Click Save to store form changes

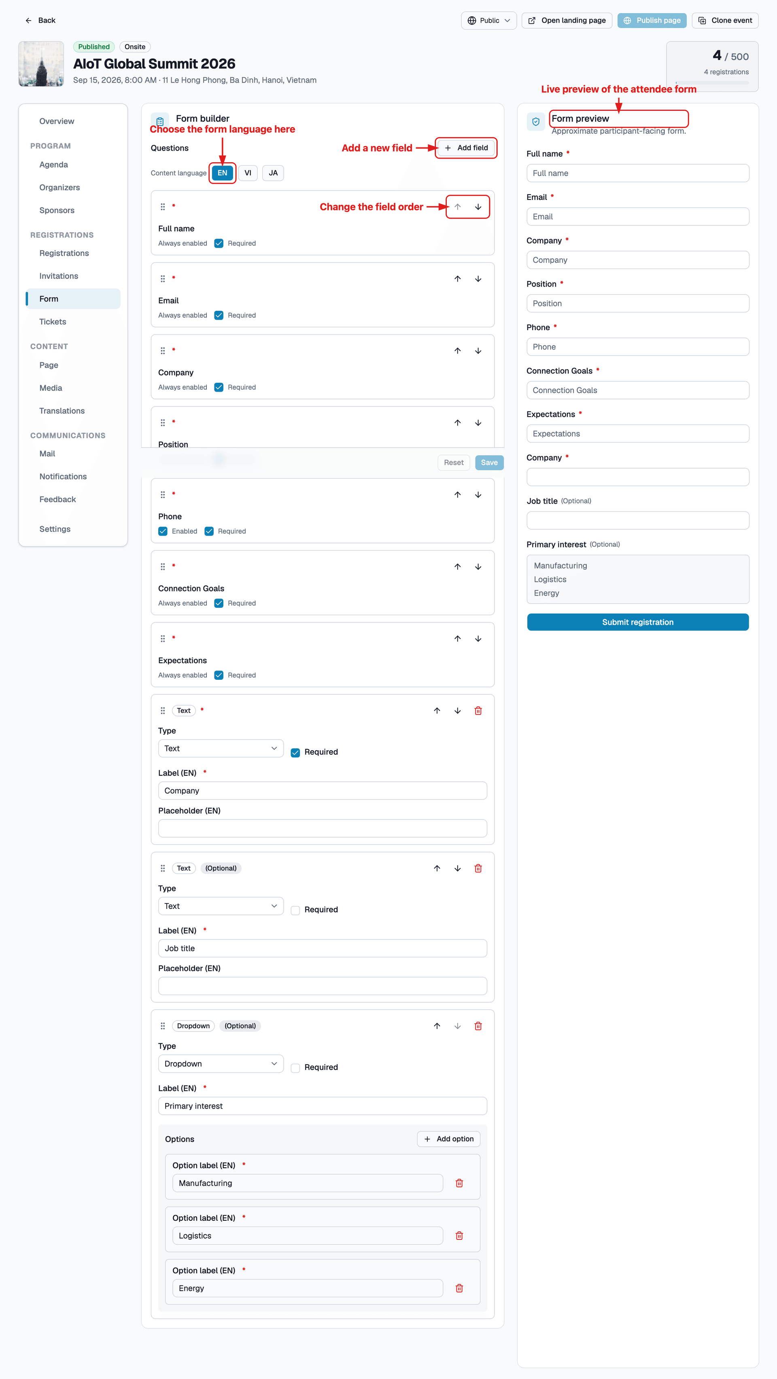pyautogui.click(x=489, y=462)
